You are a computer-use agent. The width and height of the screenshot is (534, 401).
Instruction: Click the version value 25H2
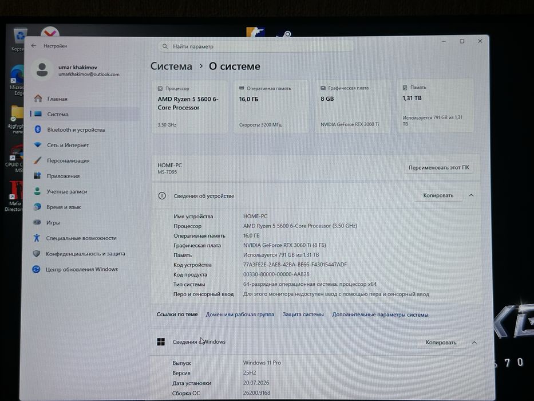(x=250, y=373)
